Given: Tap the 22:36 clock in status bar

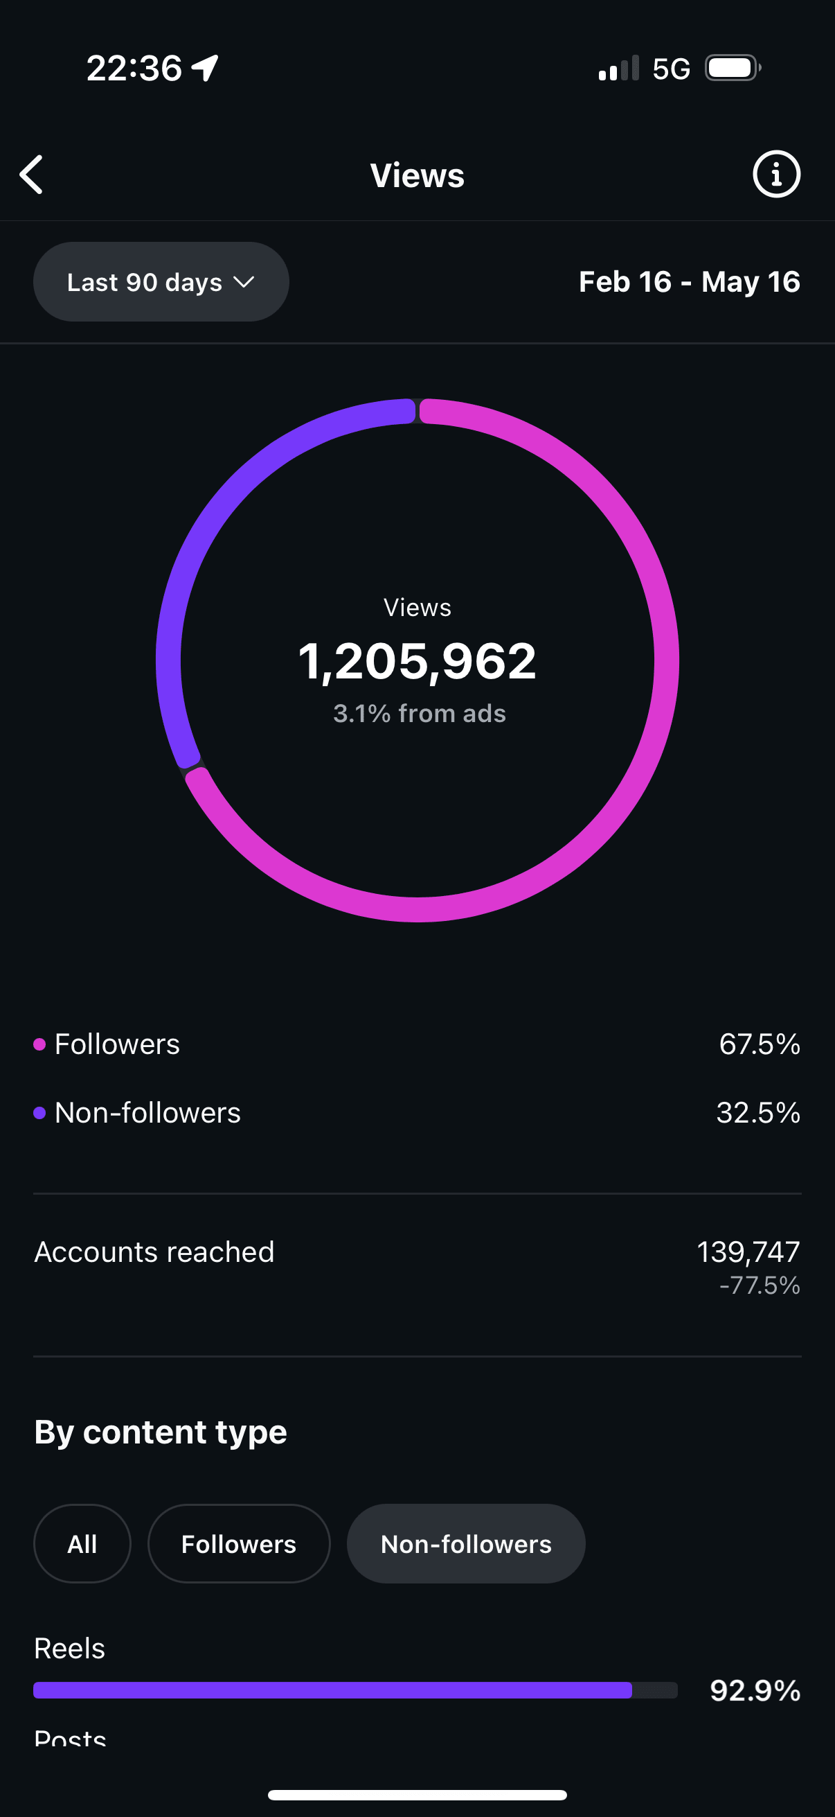Looking at the screenshot, I should coord(134,69).
